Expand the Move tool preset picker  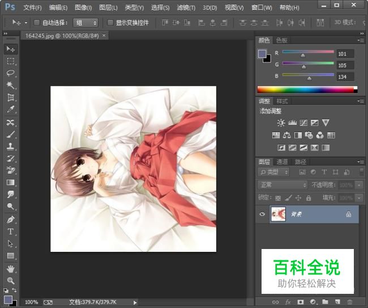pyautogui.click(x=26, y=23)
